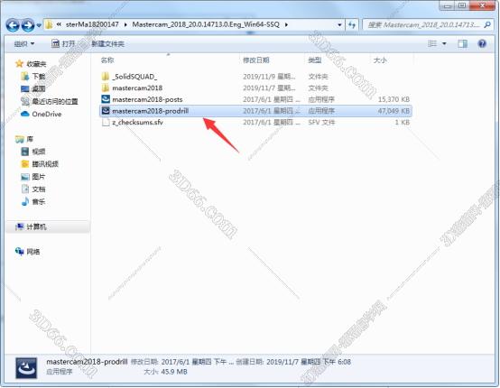The height and width of the screenshot is (388, 500).
Task: Go back with the Back arrow button
Action: pyautogui.click(x=13, y=25)
